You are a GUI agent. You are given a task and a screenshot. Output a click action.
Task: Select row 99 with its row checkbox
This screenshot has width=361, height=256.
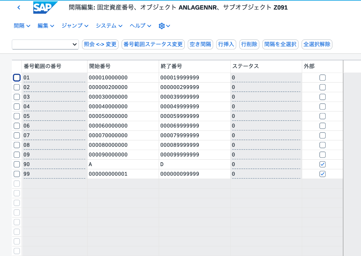pyautogui.click(x=17, y=174)
